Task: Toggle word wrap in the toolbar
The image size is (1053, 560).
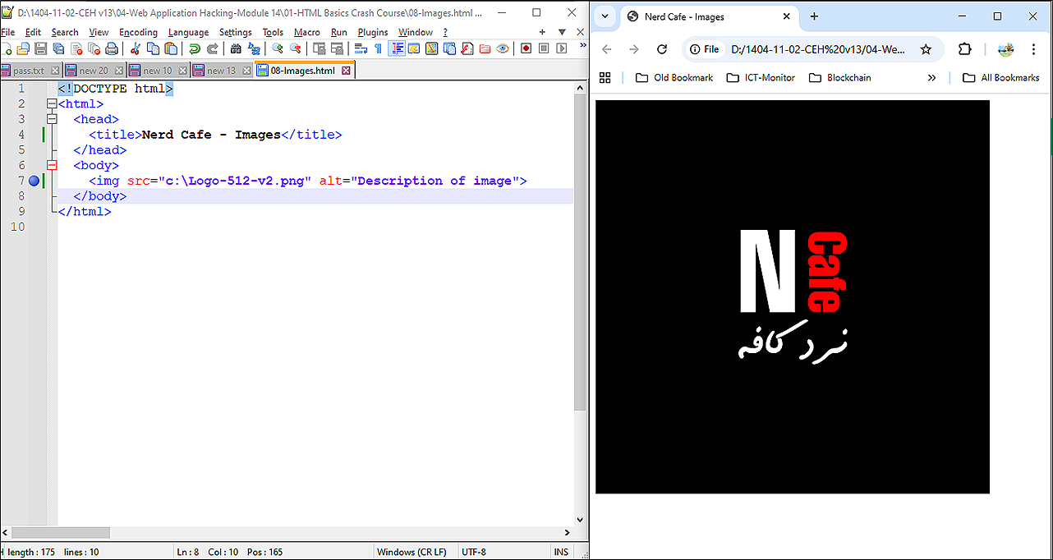Action: (361, 49)
